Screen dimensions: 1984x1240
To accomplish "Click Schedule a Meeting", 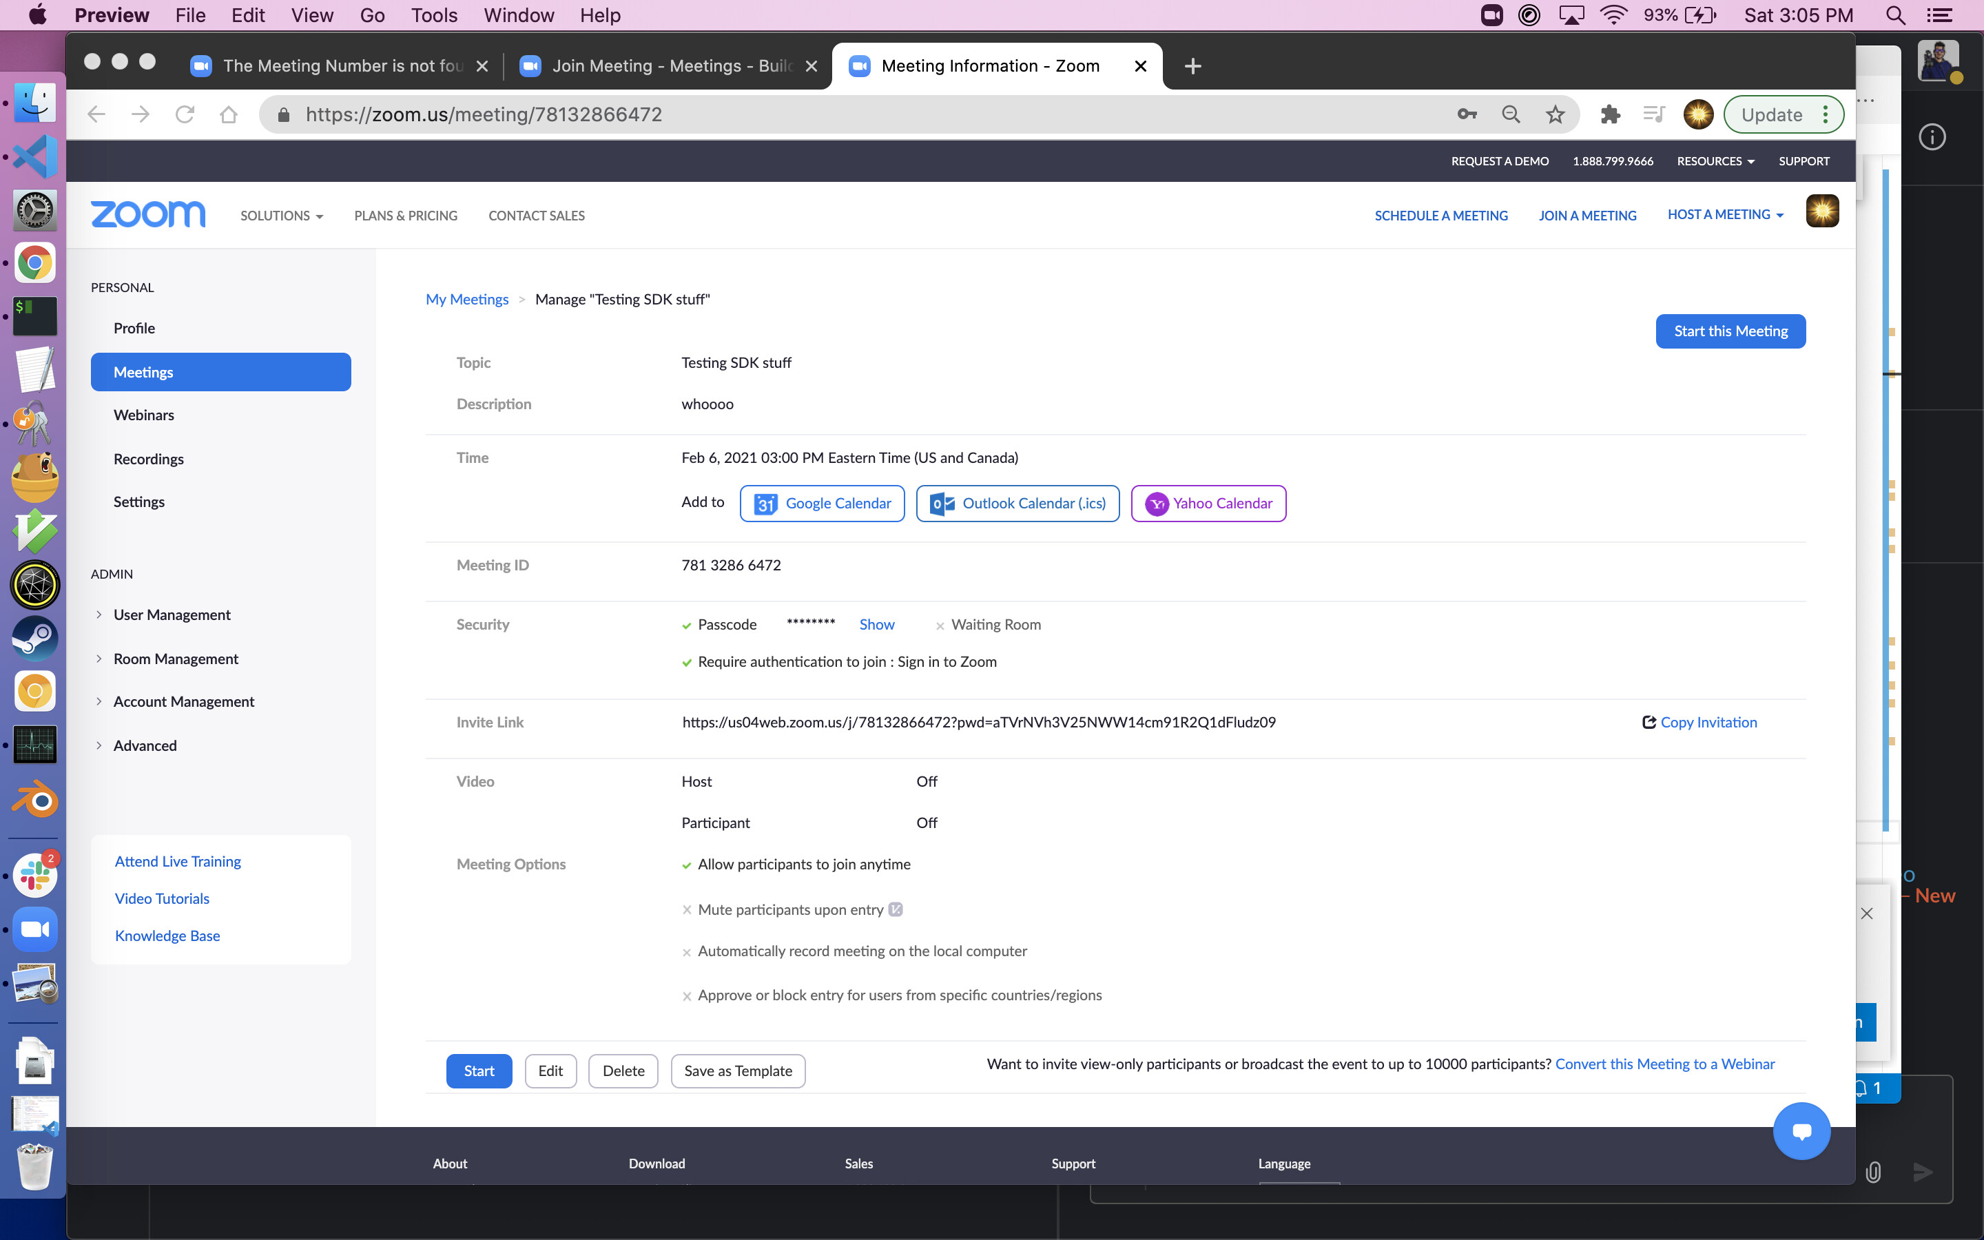I will click(x=1440, y=216).
